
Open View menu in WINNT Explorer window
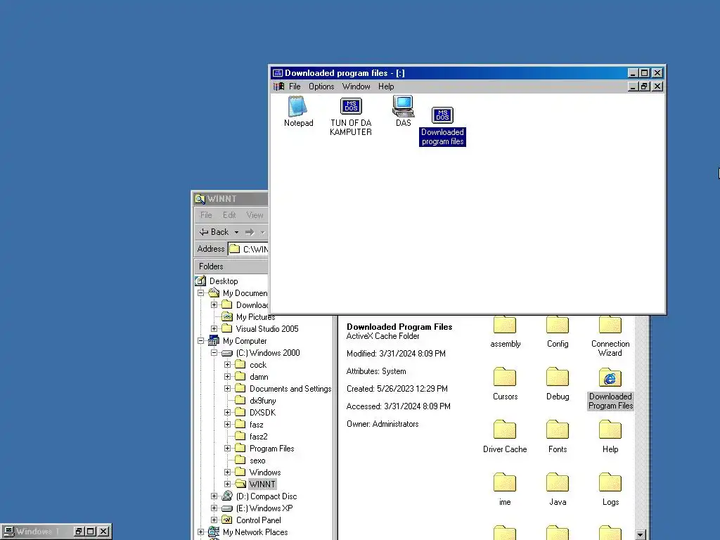pos(255,215)
